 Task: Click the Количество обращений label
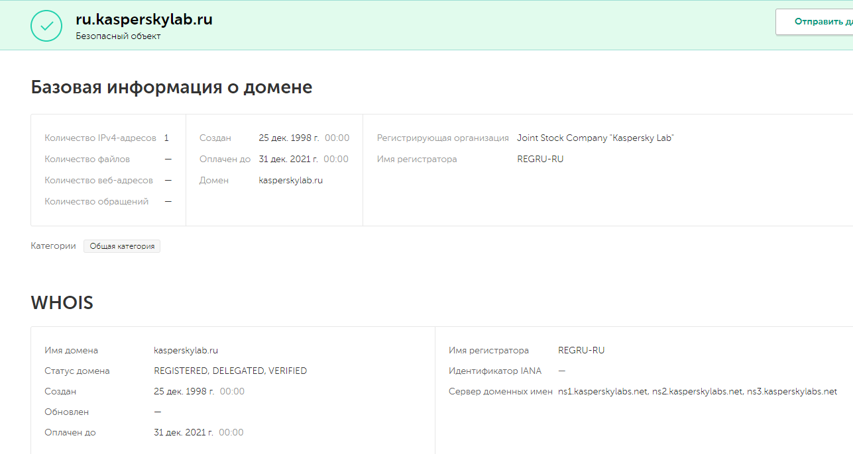tap(96, 202)
